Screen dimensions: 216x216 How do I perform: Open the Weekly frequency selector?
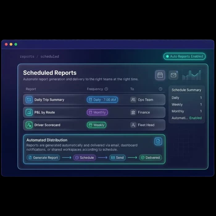click(x=97, y=125)
